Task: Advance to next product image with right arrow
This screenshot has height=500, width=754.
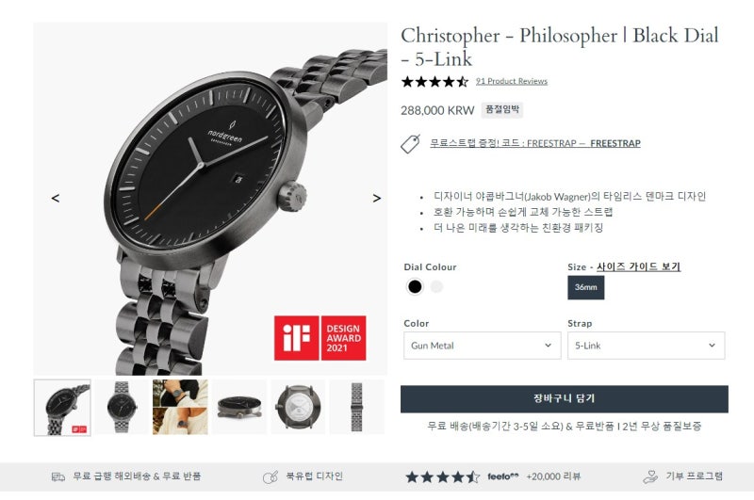Action: point(376,198)
